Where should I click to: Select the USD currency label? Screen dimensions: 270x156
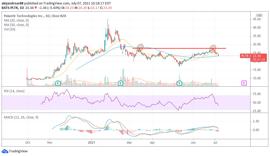[259, 15]
